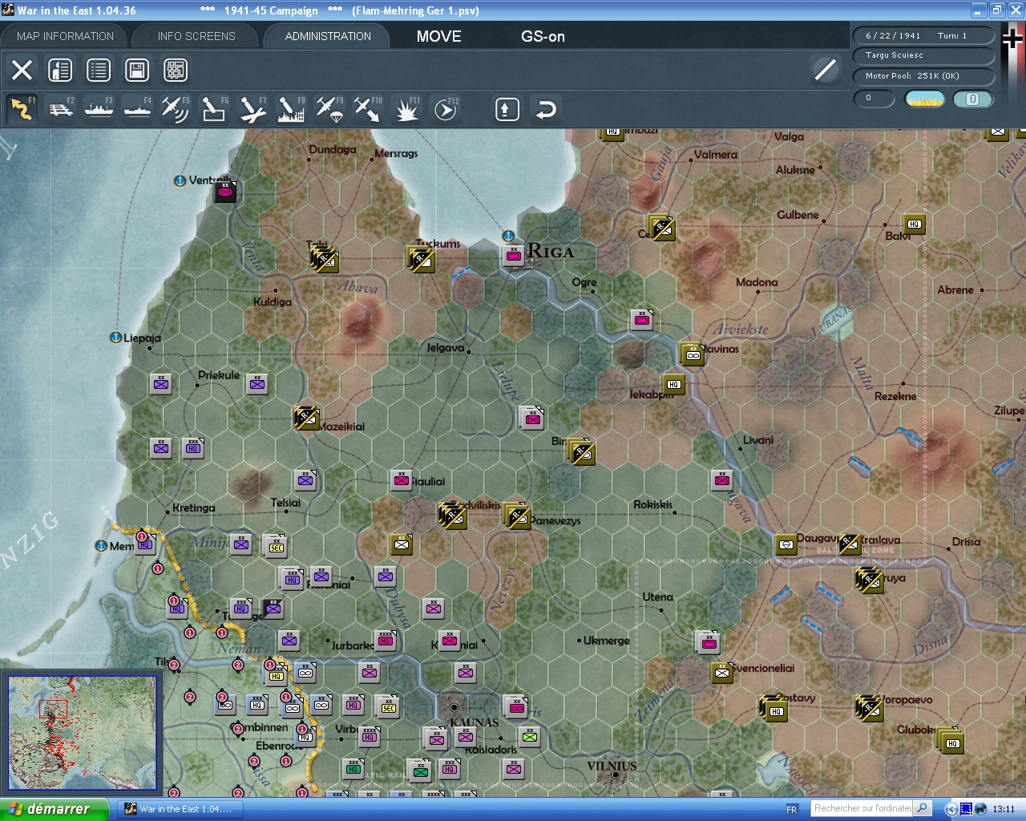Select the F2 rail mode icon
1026x821 pixels.
tap(61, 109)
